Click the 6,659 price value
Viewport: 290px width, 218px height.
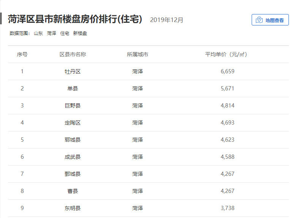click(227, 71)
